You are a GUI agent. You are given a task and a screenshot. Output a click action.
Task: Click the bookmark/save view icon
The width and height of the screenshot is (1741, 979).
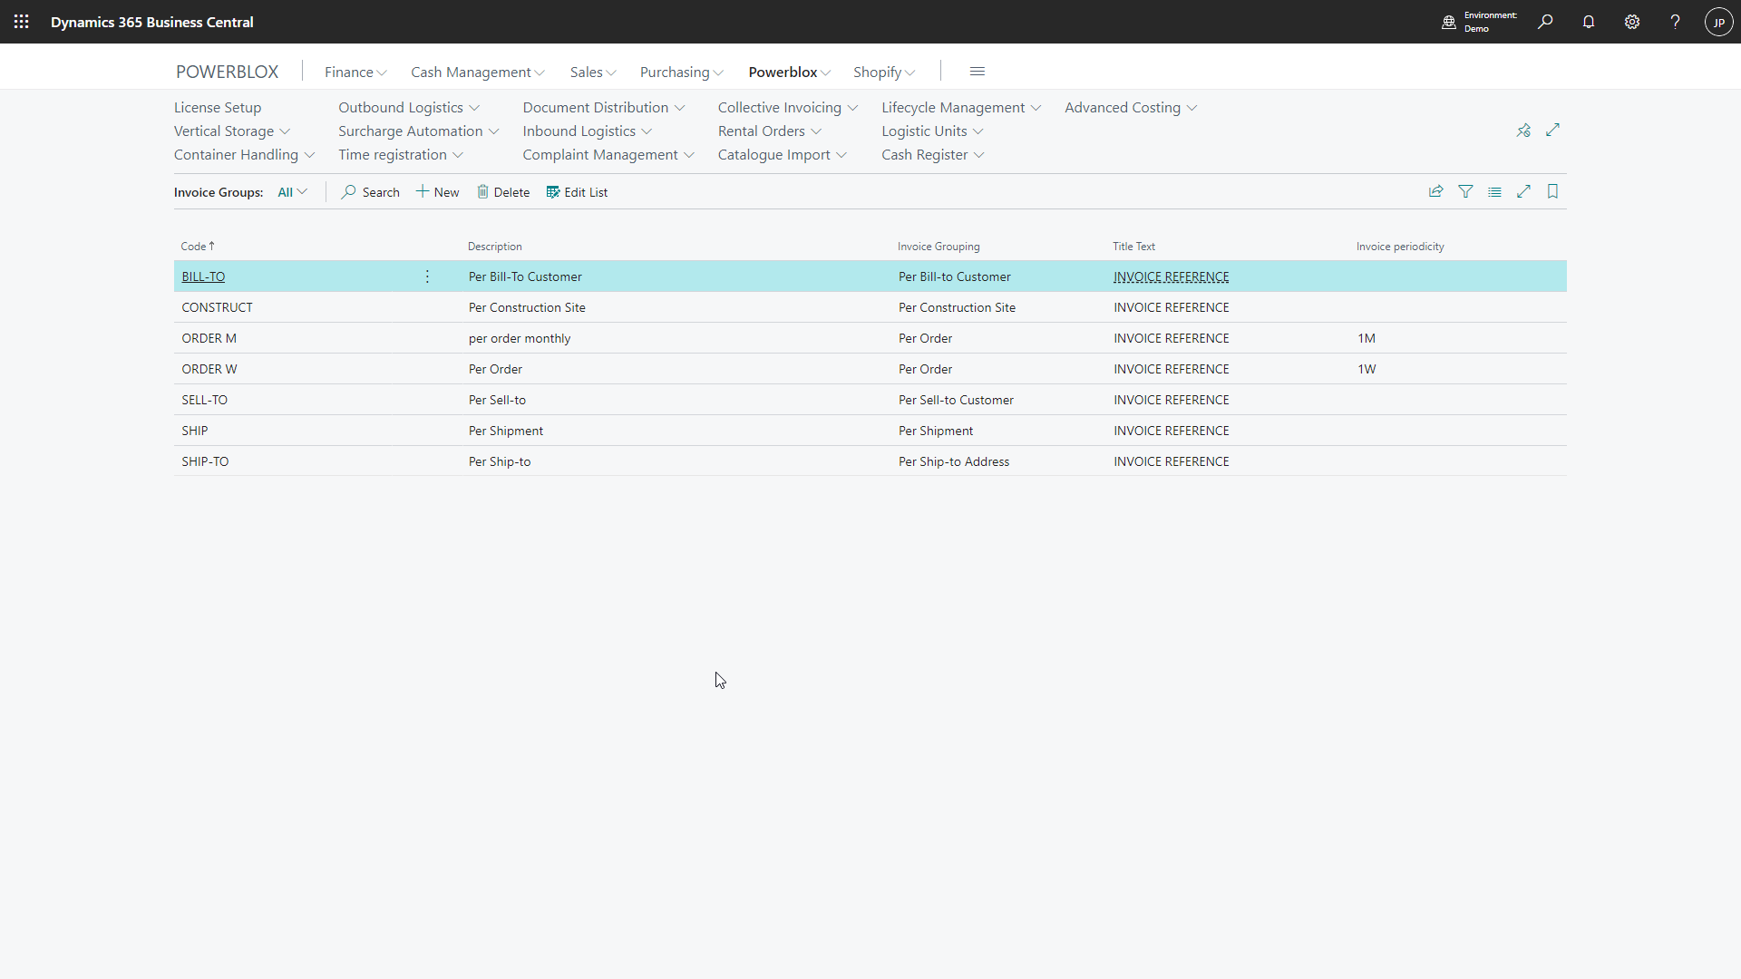coord(1553,191)
